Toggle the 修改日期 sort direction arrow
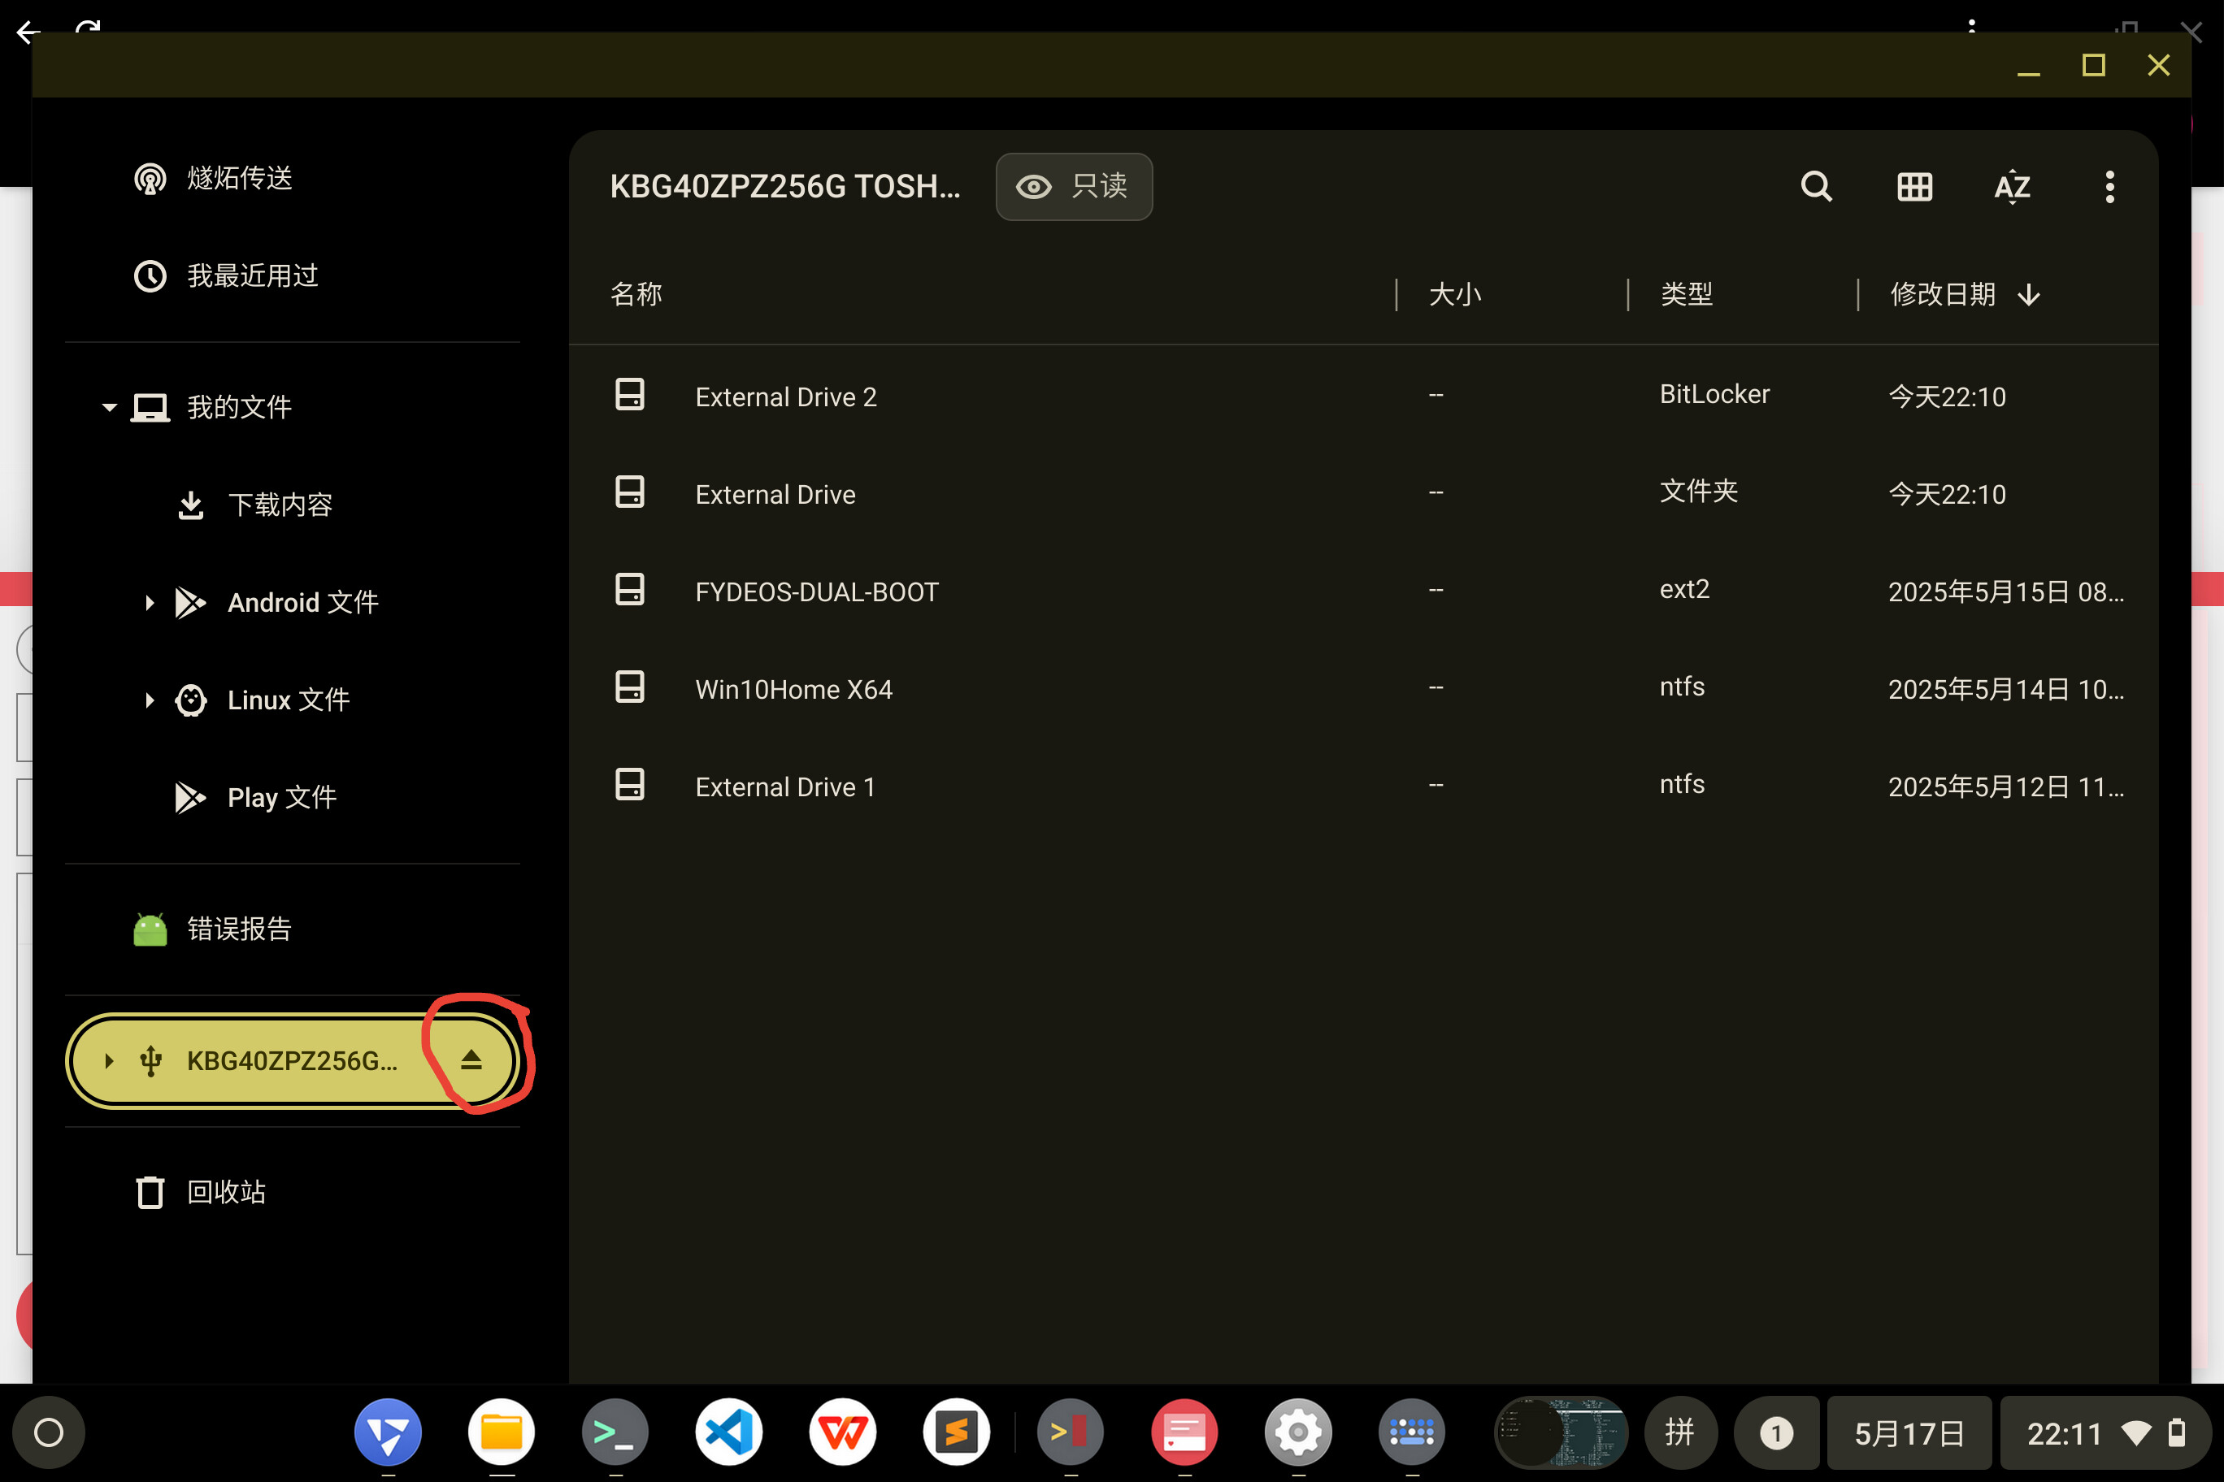 [x=2028, y=295]
